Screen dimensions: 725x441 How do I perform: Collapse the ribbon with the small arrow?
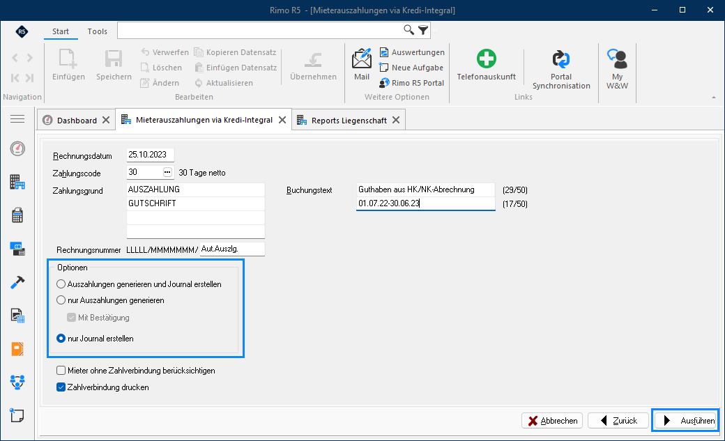tap(714, 97)
